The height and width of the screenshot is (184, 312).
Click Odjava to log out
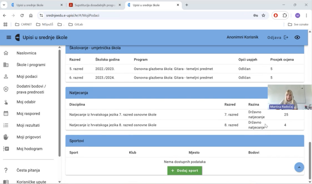(278, 37)
